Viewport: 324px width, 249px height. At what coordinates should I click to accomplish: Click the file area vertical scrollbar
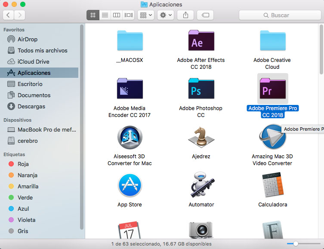pos(321,49)
